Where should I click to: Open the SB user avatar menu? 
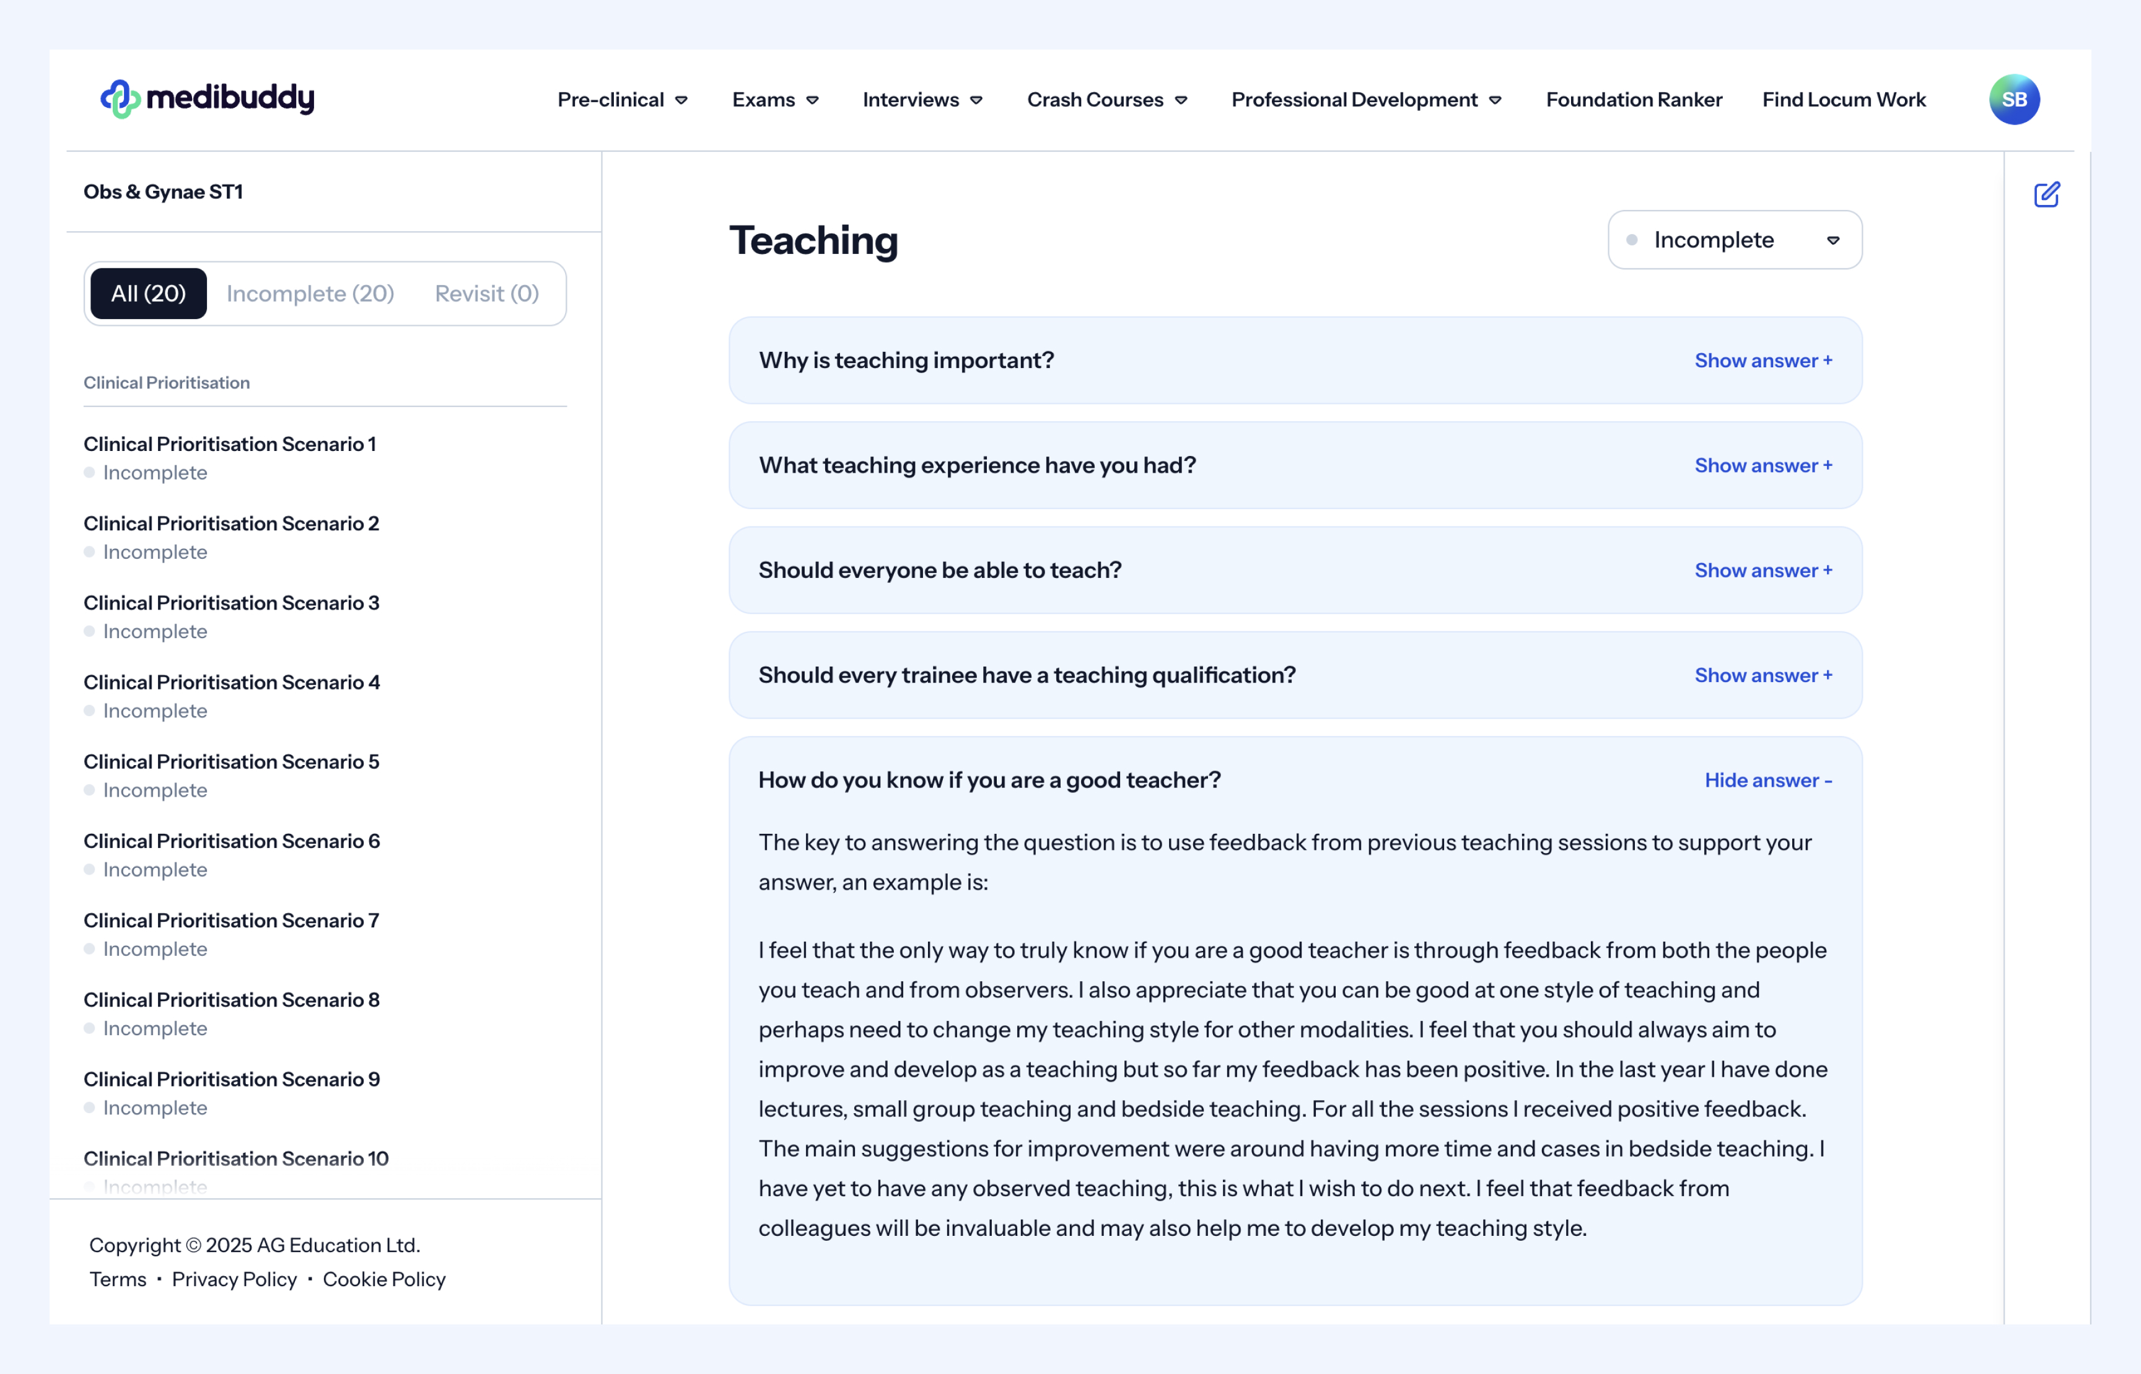coord(2013,99)
